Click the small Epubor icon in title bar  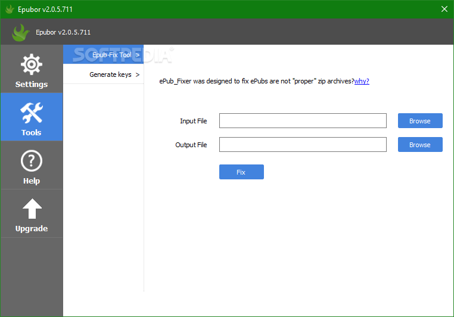[x=10, y=10]
